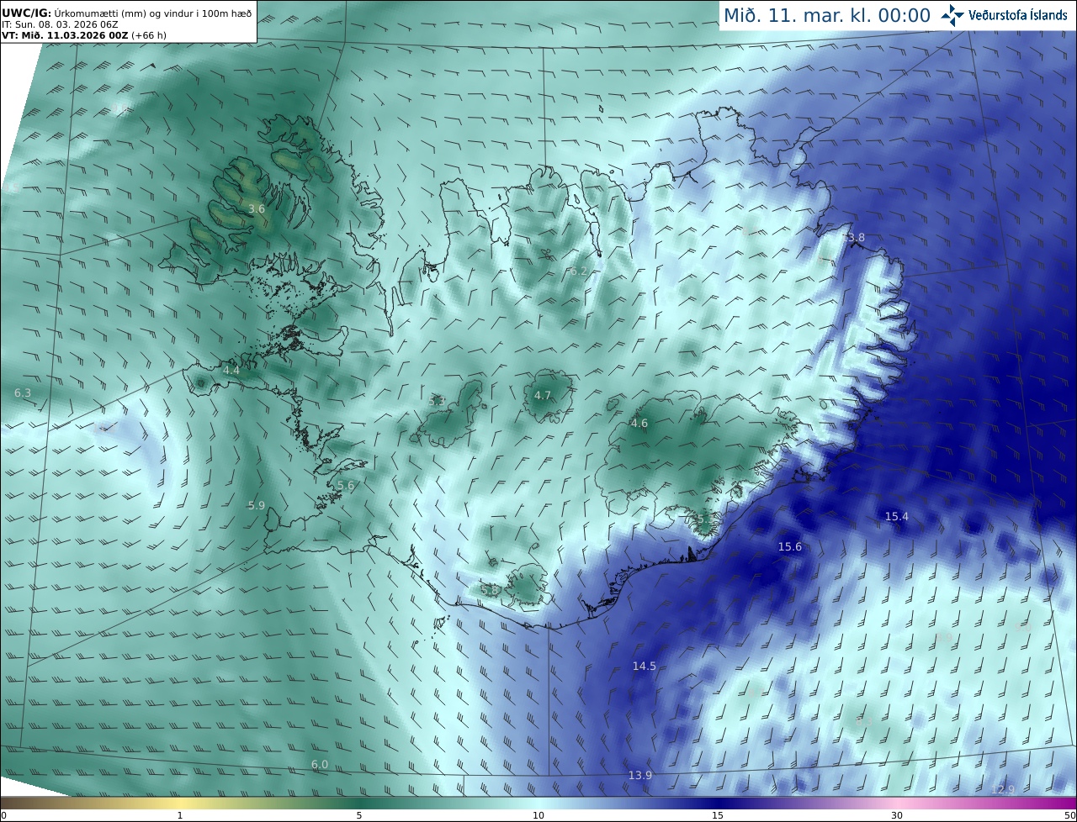Click the 12.9 value in the bottom-right corner
Viewport: 1077px width, 822px height.
pos(1003,789)
